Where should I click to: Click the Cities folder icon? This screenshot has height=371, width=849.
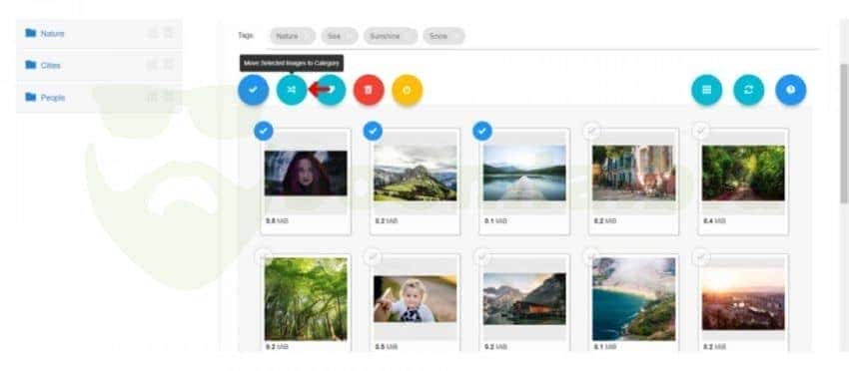click(x=31, y=65)
